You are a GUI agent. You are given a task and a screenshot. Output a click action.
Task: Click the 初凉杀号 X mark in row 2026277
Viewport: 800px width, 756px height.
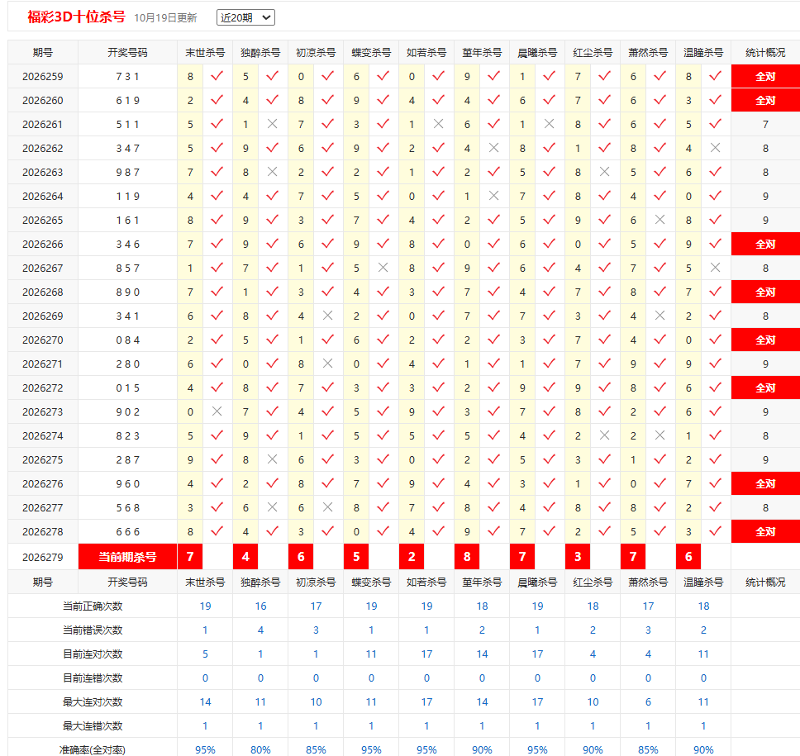click(x=327, y=507)
